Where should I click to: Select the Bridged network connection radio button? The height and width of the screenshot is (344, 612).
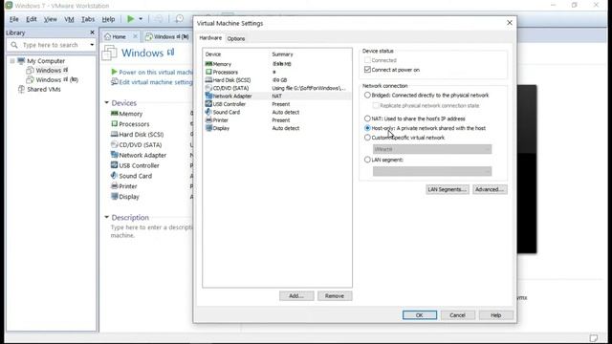[x=367, y=96]
